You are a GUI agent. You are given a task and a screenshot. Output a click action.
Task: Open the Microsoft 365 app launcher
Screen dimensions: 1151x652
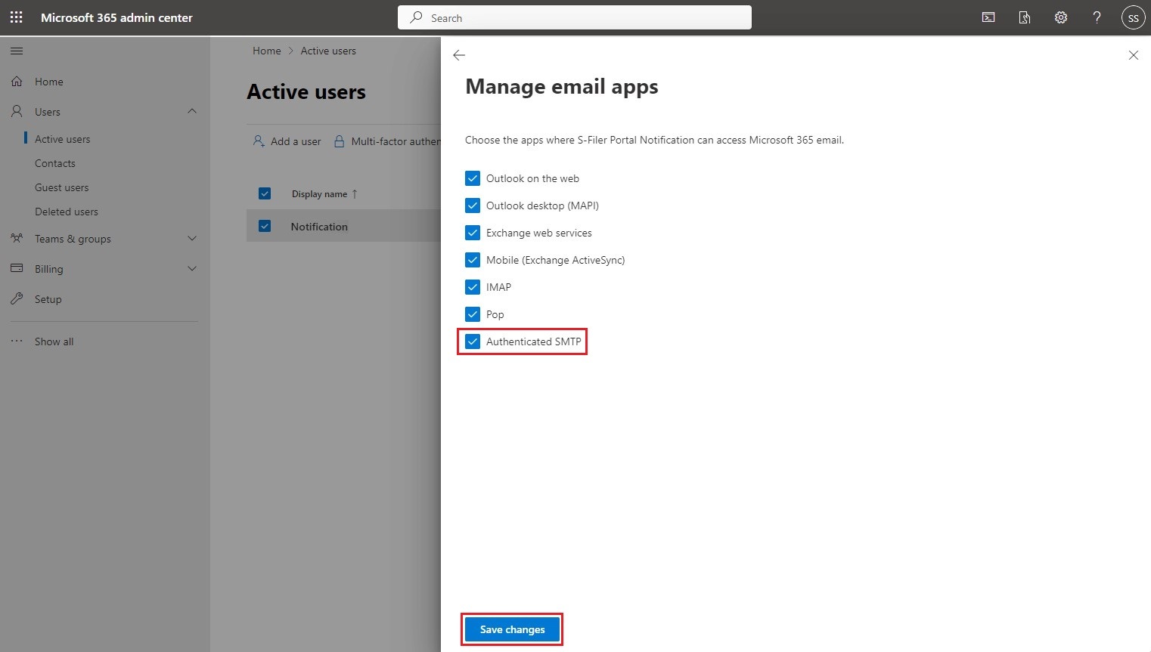[x=16, y=17]
